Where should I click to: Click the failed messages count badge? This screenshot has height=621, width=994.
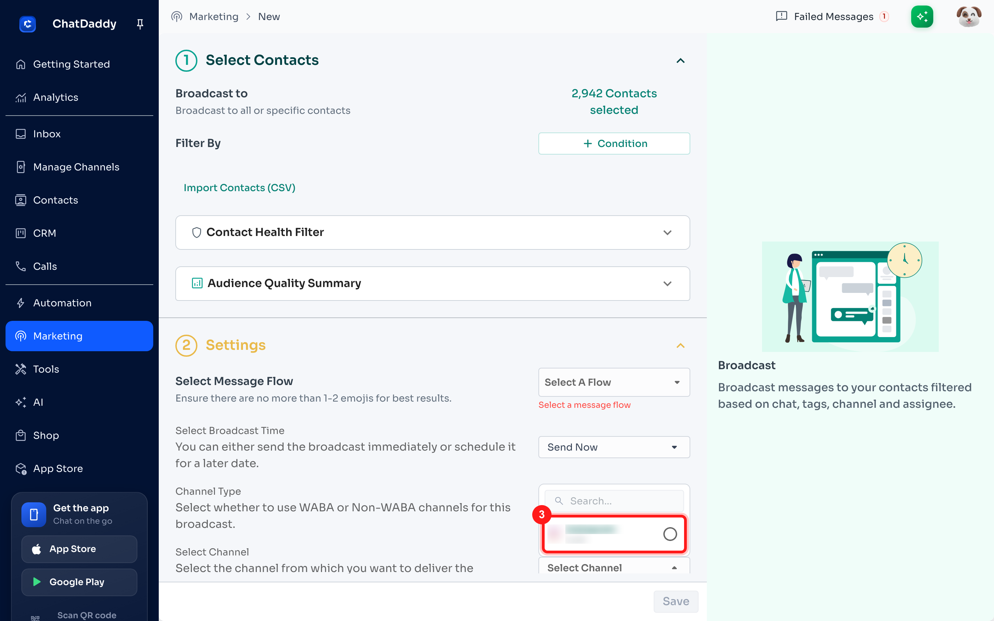coord(884,17)
